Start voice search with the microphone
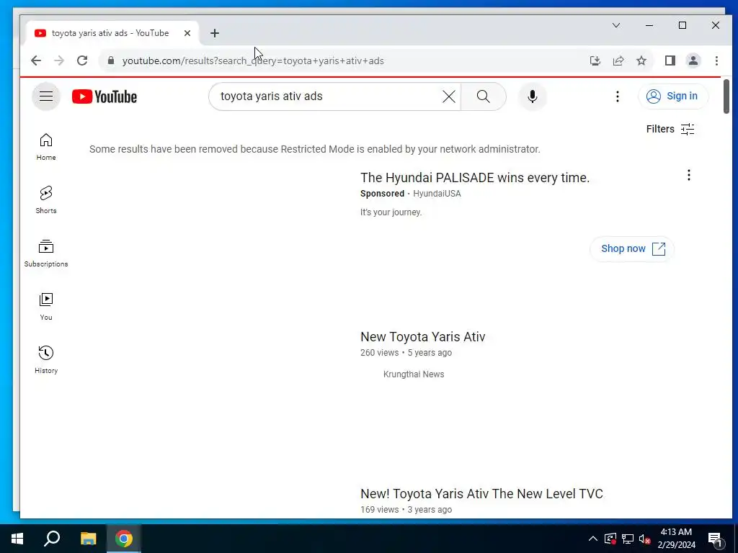Viewport: 738px width, 553px height. pyautogui.click(x=533, y=96)
